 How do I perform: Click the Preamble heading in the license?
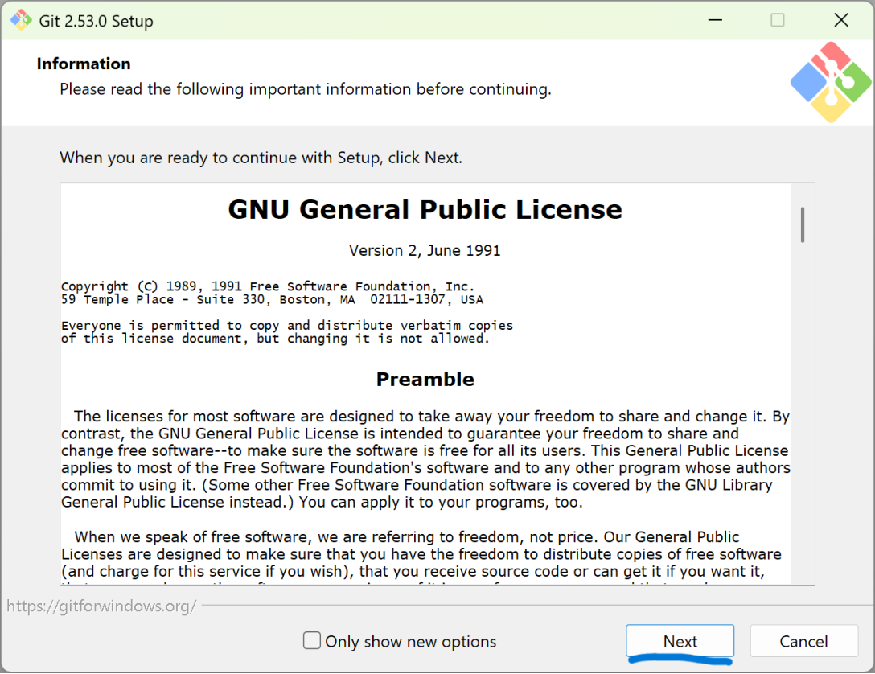(425, 380)
